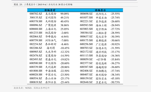Click the 天科股份 name
151x92 pixels.
(51, 21)
